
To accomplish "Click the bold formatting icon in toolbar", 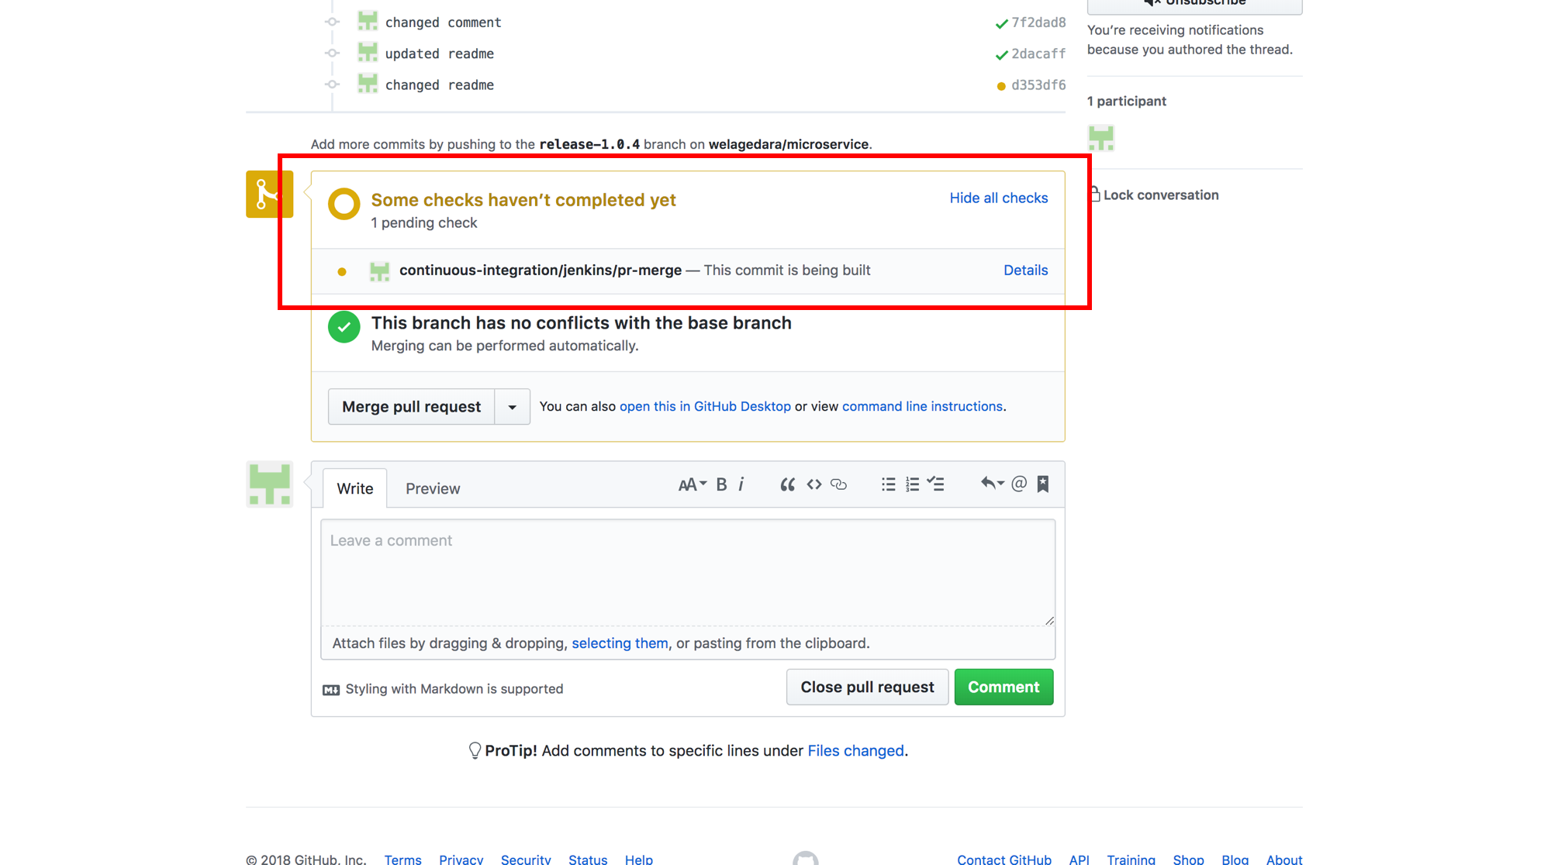I will point(721,484).
